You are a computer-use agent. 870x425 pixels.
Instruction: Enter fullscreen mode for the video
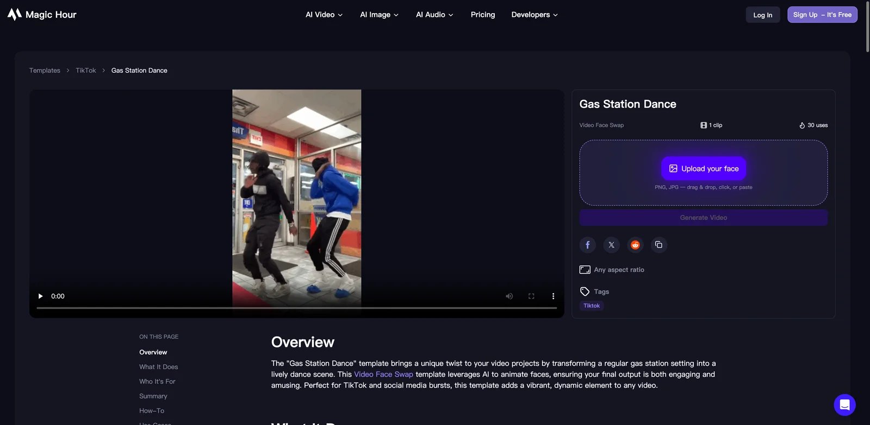[x=531, y=296]
